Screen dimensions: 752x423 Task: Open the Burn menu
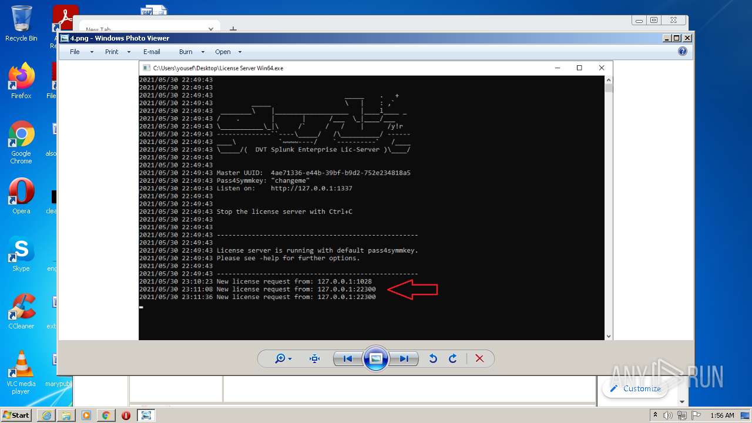point(186,52)
